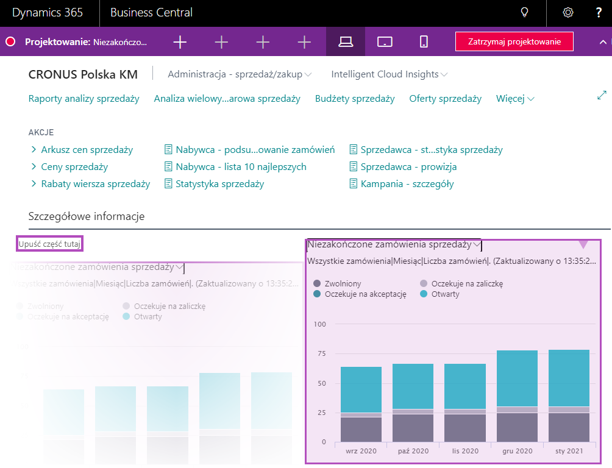Screen dimensions: 612x468
Task: Select the teal Otwarty bar for gru 2020
Action: [517, 378]
